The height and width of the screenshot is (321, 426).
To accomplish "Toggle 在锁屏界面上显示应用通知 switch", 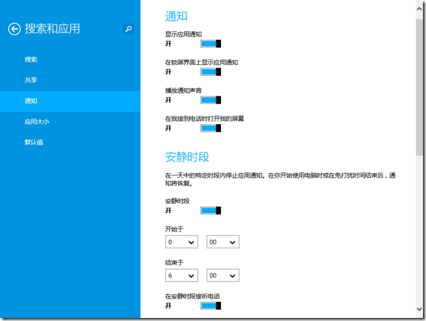I will click(210, 72).
